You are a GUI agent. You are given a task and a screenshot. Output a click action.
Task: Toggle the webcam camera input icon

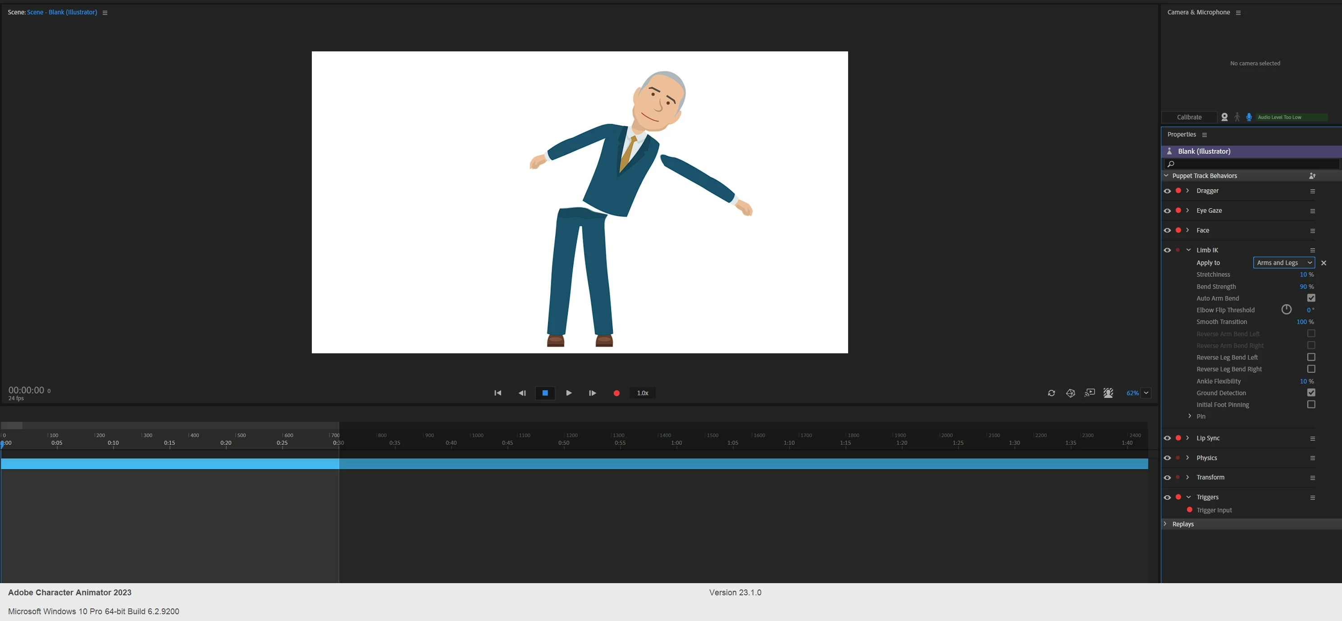[x=1224, y=117]
